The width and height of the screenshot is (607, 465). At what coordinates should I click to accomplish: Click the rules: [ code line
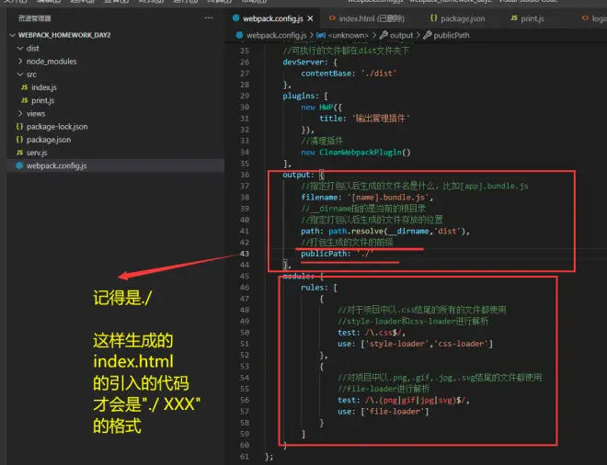click(x=319, y=288)
